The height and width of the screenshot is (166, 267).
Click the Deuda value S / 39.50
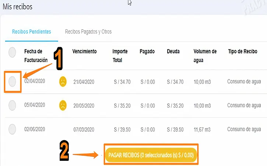pos(175,129)
